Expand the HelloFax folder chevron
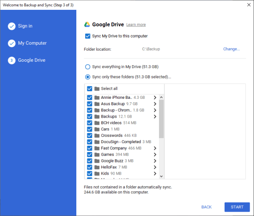Screen dimensions: 254x216 click(155, 167)
